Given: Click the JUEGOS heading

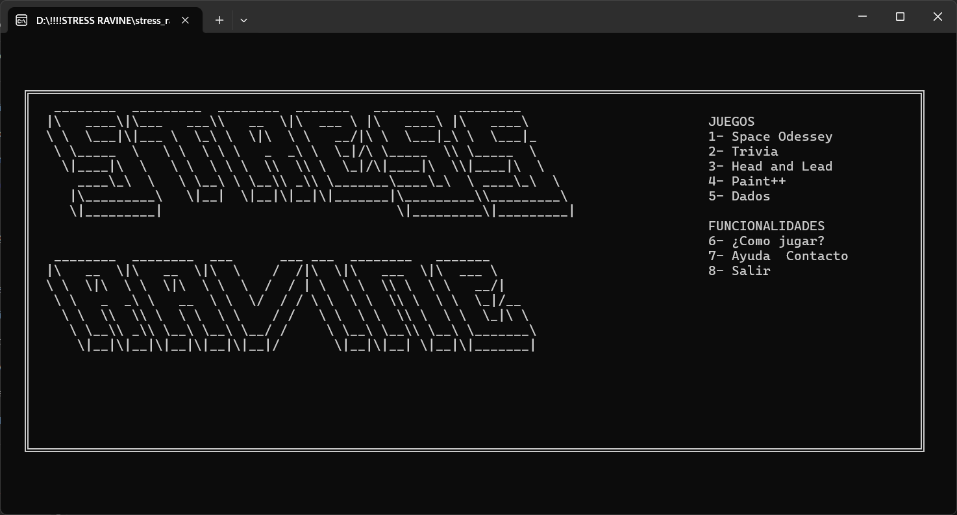Looking at the screenshot, I should (732, 121).
